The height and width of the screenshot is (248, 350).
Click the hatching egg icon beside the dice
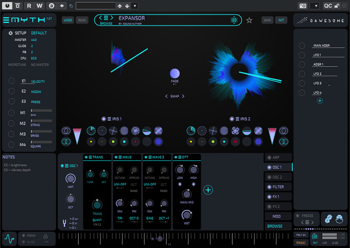point(339,219)
